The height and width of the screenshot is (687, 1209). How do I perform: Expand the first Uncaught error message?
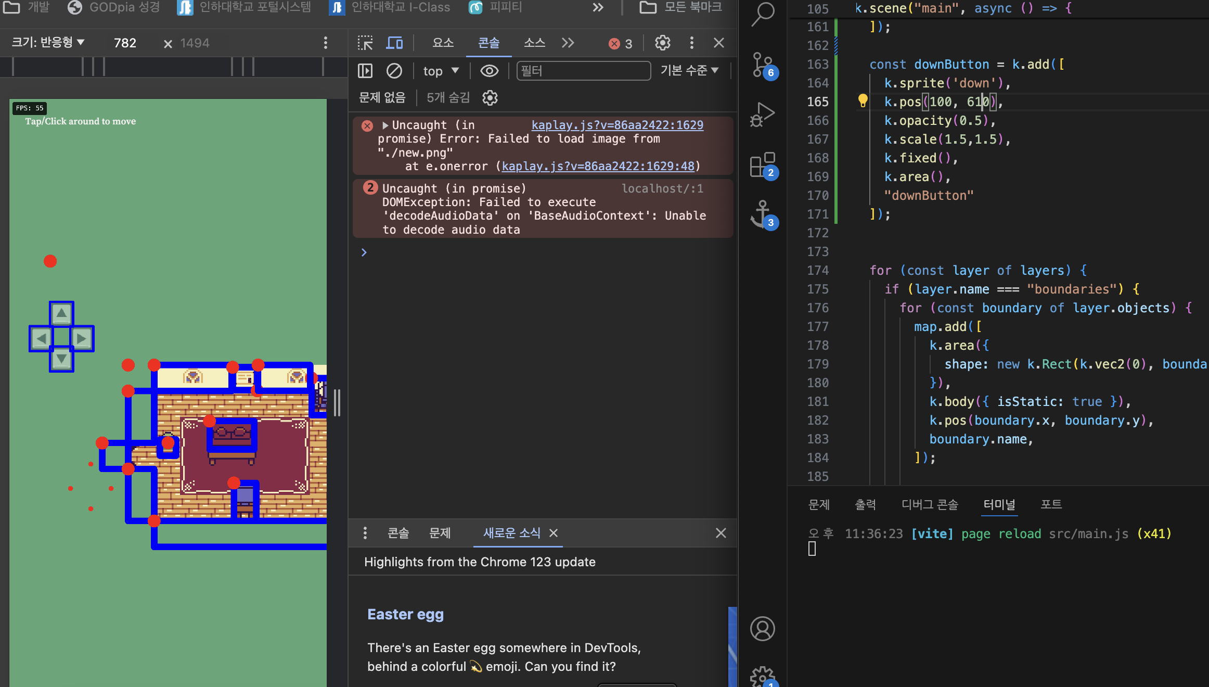point(385,125)
